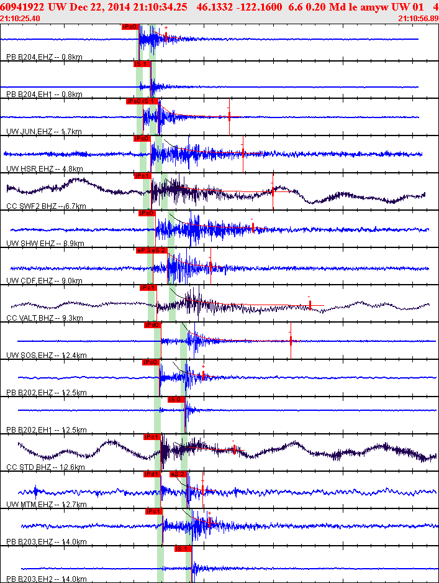
Task: Select the eP 3 pick label on UW CDF trace
Action: click(x=144, y=250)
